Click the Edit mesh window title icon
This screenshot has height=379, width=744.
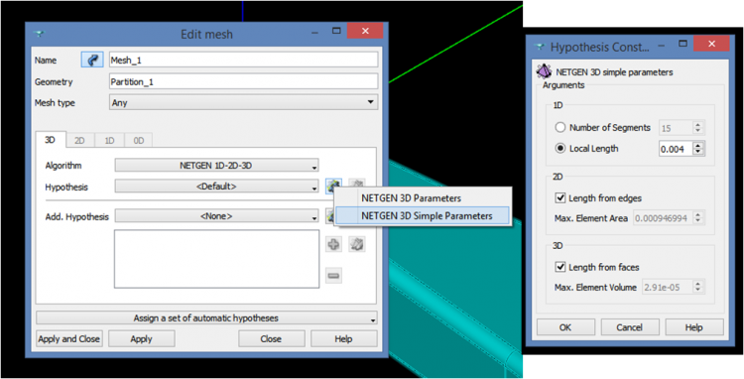(x=39, y=34)
